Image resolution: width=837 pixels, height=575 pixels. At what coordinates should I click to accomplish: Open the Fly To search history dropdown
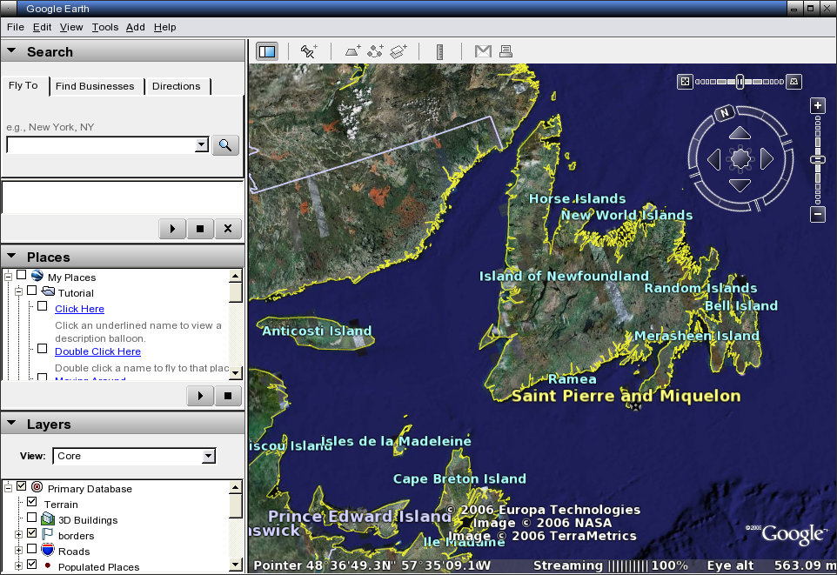click(x=202, y=144)
